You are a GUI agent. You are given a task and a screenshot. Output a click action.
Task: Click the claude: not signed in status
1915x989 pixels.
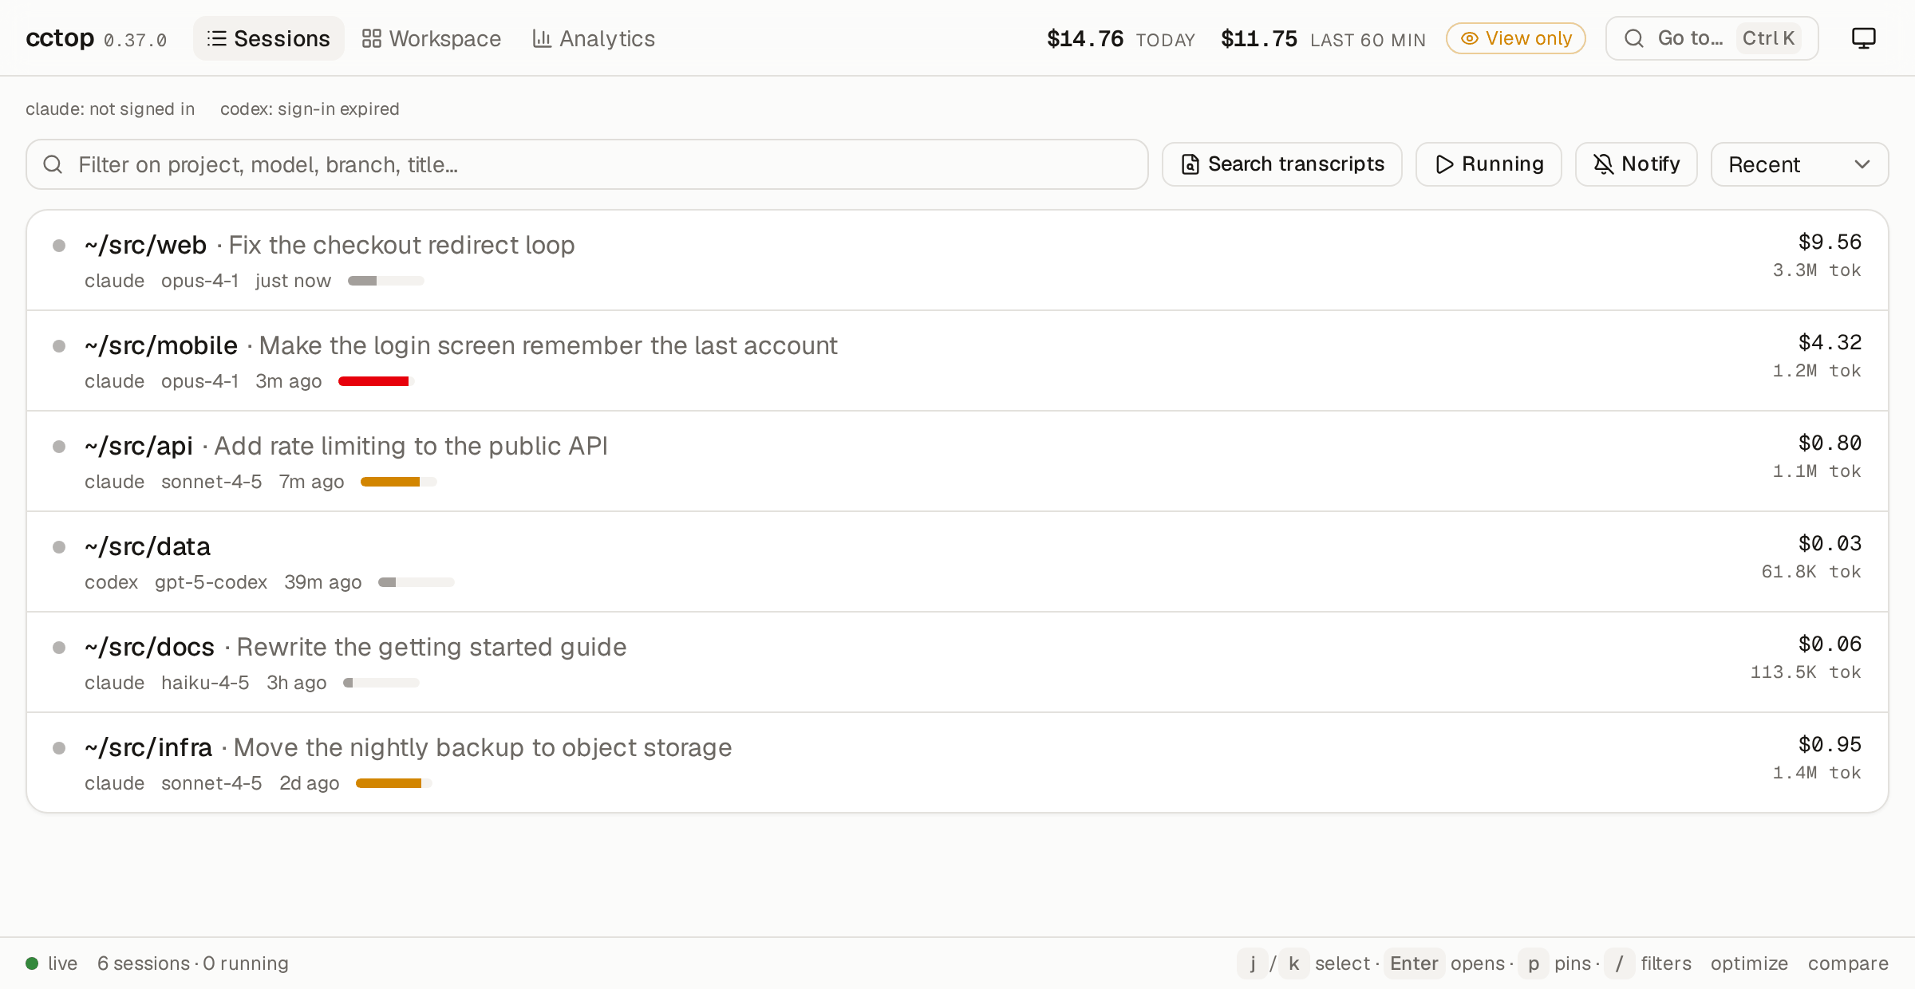coord(110,109)
